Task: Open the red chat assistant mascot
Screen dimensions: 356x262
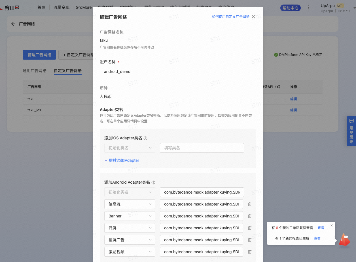Action: tap(345, 240)
